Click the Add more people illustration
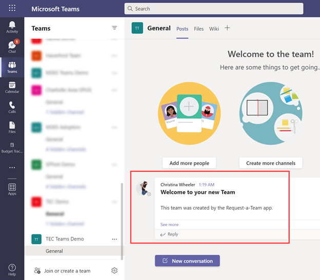320x280 pixels. pyautogui.click(x=189, y=114)
